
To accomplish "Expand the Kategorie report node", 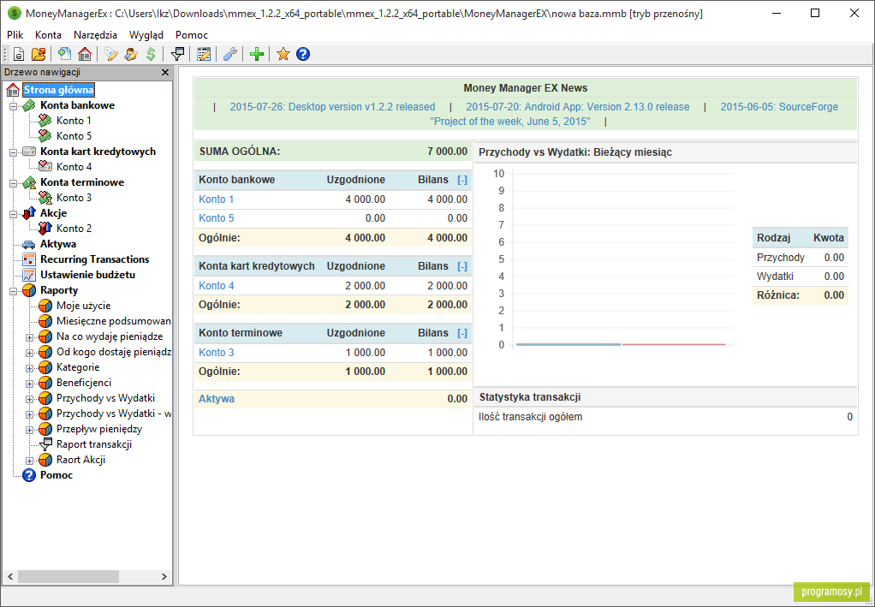I will [x=30, y=367].
